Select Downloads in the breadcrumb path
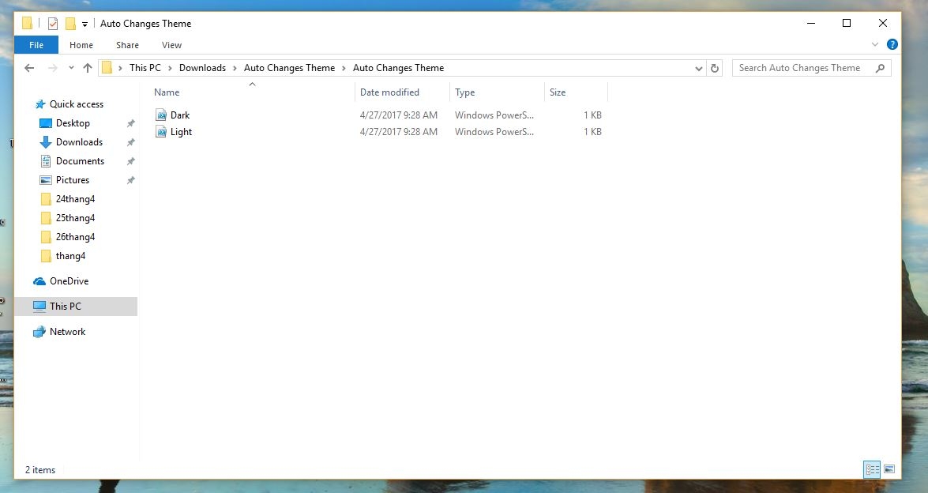 point(202,68)
